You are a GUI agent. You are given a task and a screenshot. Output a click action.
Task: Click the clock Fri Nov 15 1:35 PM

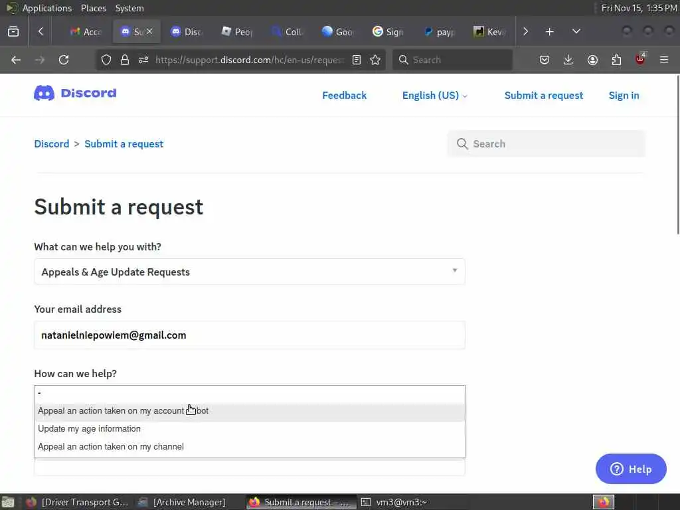639,8
